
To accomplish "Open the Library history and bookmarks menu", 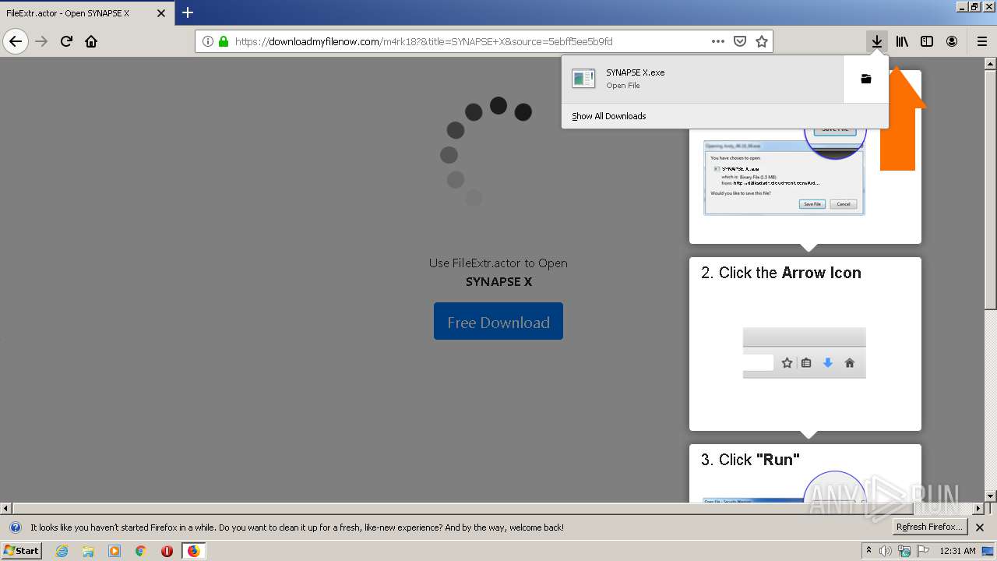I will pyautogui.click(x=902, y=41).
